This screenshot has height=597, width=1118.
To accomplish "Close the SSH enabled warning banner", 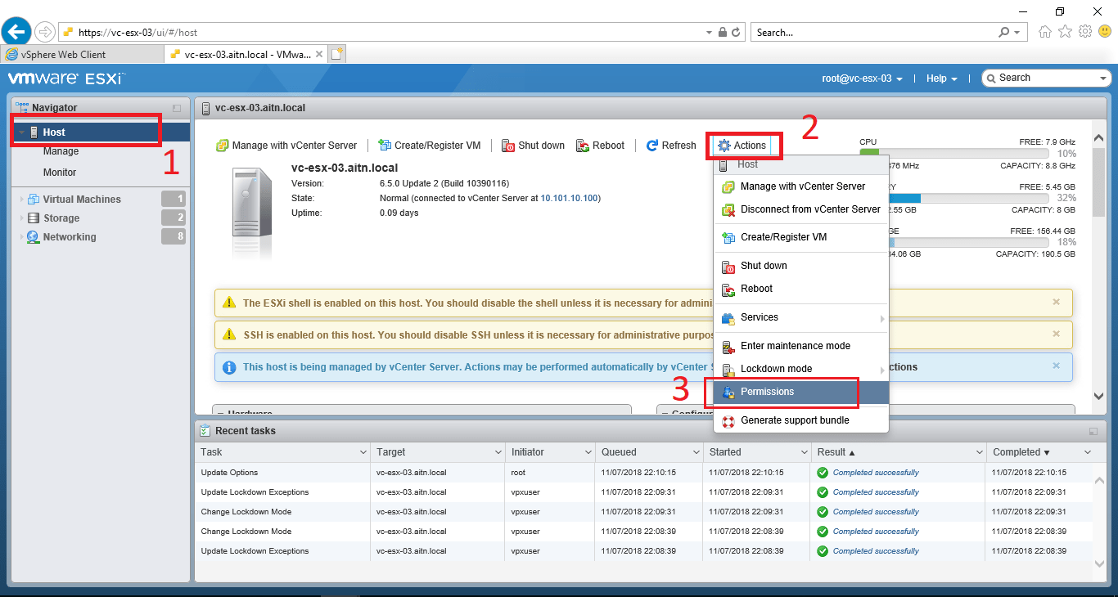I will 1056,334.
